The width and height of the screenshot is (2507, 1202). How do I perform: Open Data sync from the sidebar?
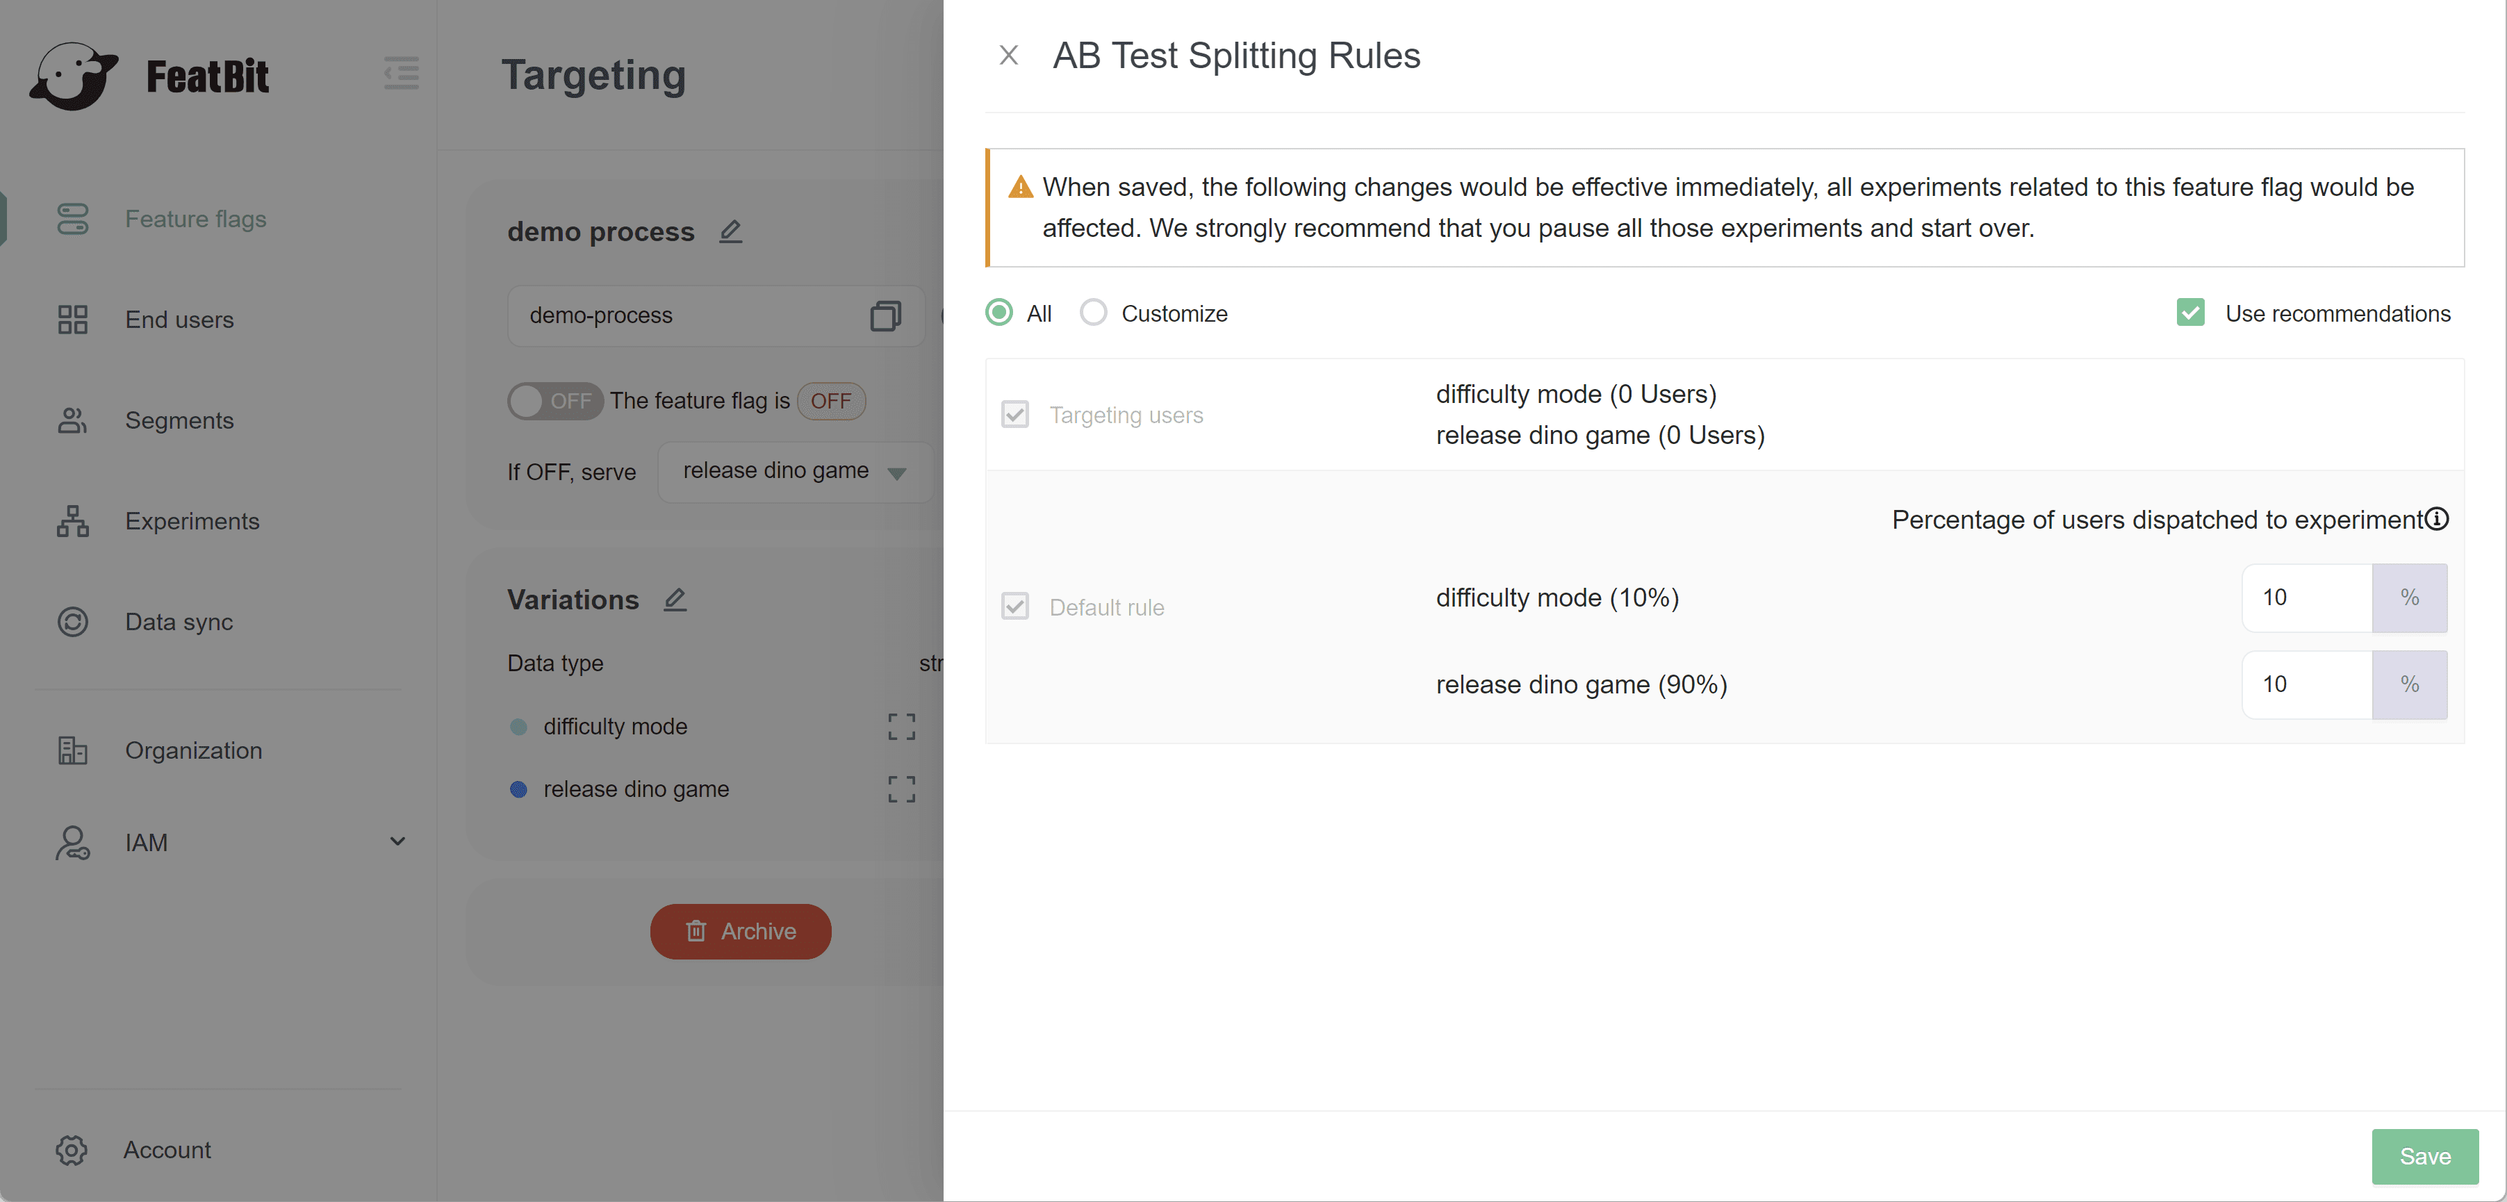(x=179, y=622)
